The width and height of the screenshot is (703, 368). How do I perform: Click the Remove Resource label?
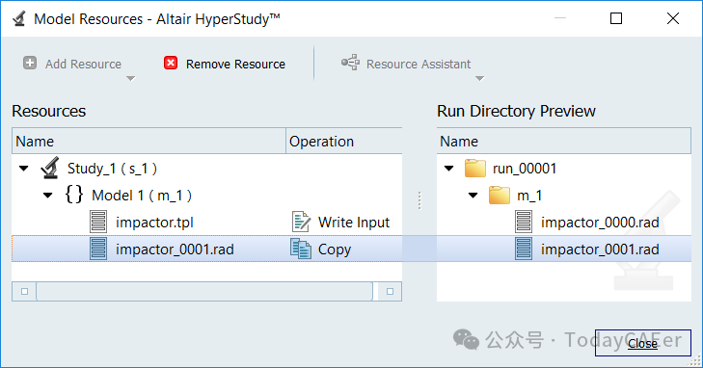pos(235,64)
